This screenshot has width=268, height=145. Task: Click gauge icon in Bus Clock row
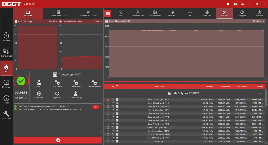coord(113,141)
